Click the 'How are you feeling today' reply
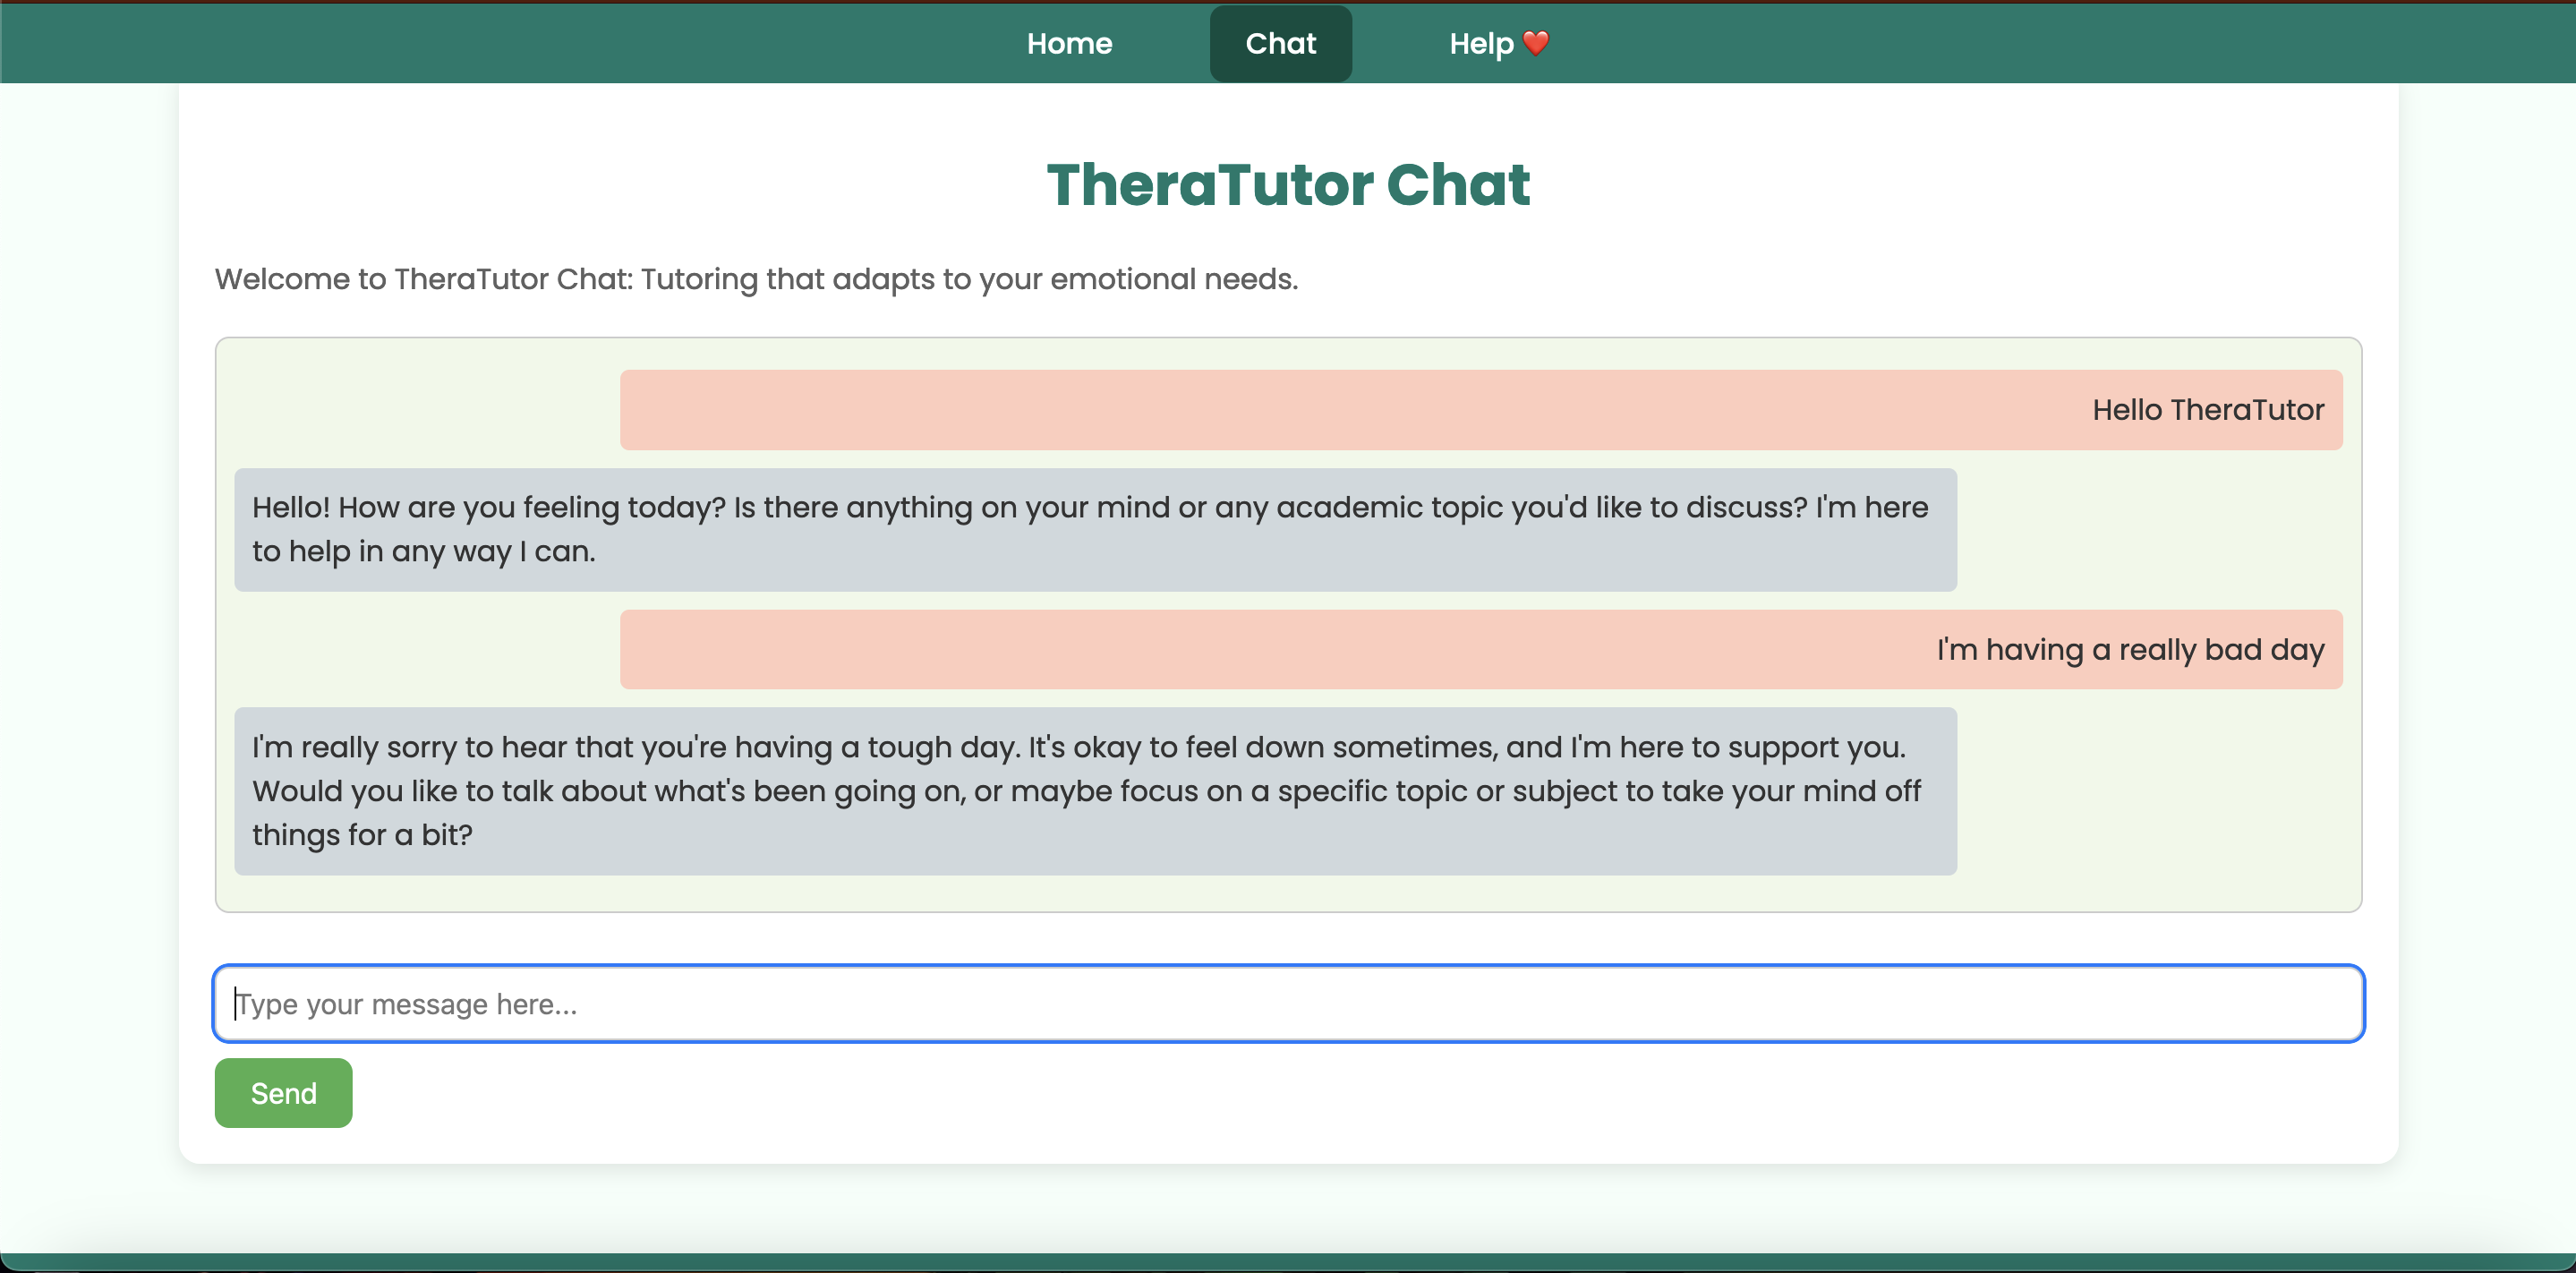Screen dimensions: 2576x1273 (x=1095, y=529)
